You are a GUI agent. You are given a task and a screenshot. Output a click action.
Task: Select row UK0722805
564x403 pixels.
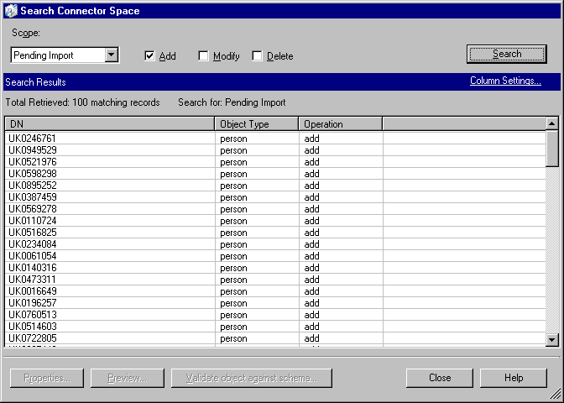(x=275, y=338)
